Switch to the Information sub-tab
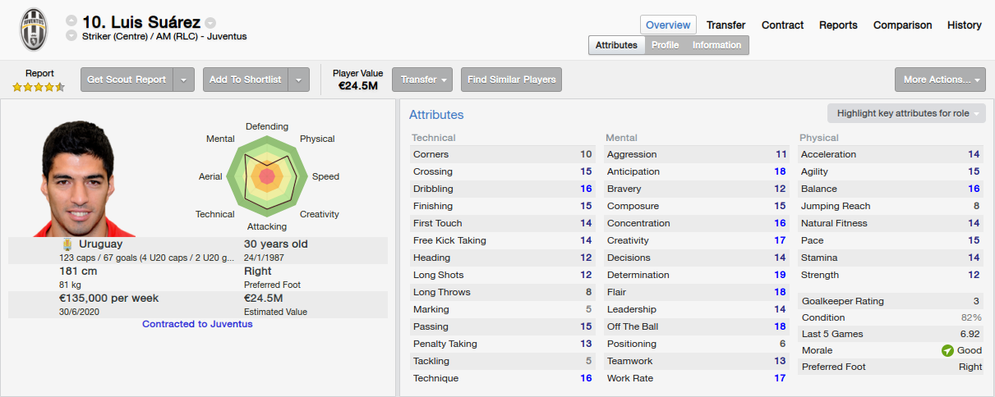 pos(716,45)
